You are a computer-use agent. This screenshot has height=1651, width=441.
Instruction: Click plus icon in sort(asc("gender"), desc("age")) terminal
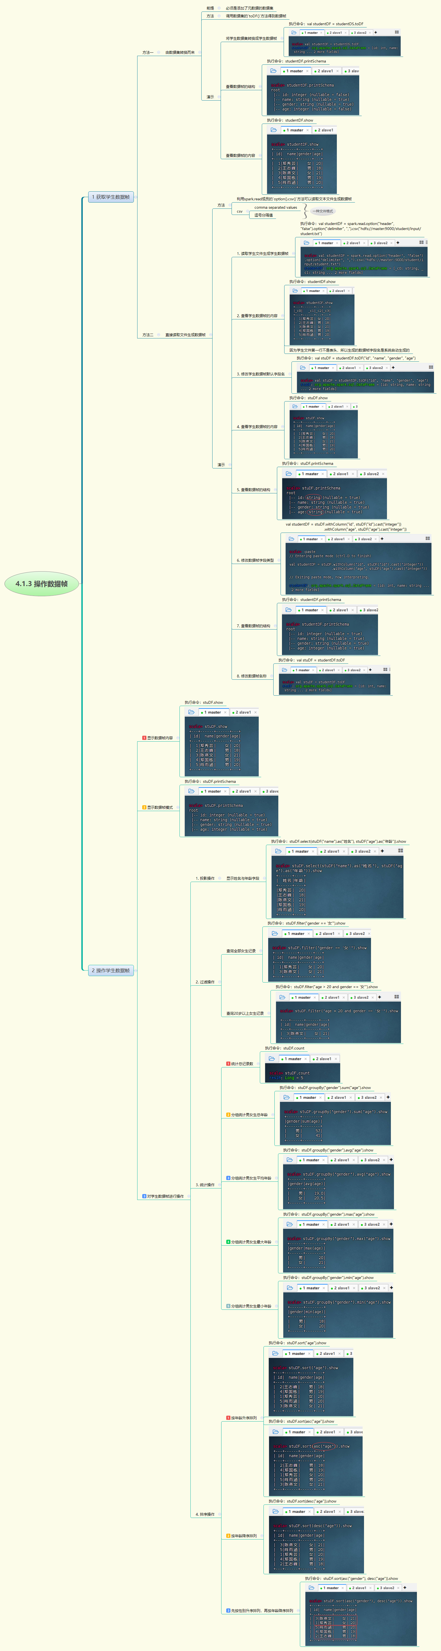pyautogui.click(x=405, y=1588)
